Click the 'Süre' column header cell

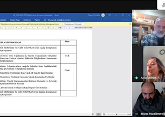pyautogui.click(x=68, y=42)
